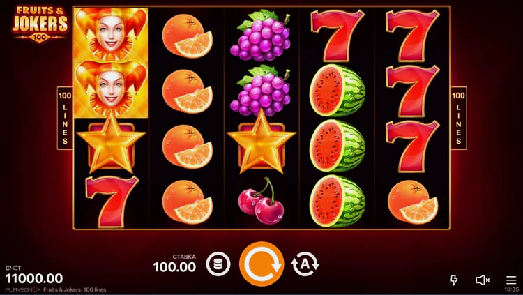Image resolution: width=523 pixels, height=295 pixels.
Task: Click the top joker symbol
Action: 111,34
